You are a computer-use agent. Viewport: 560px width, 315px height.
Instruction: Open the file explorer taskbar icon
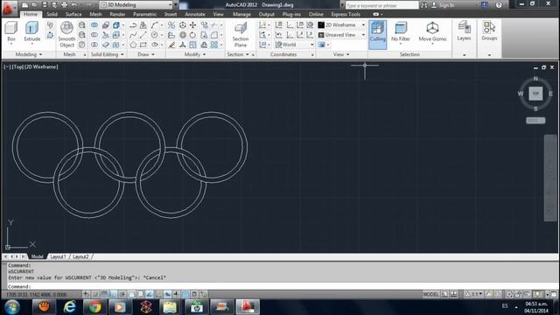pos(170,307)
